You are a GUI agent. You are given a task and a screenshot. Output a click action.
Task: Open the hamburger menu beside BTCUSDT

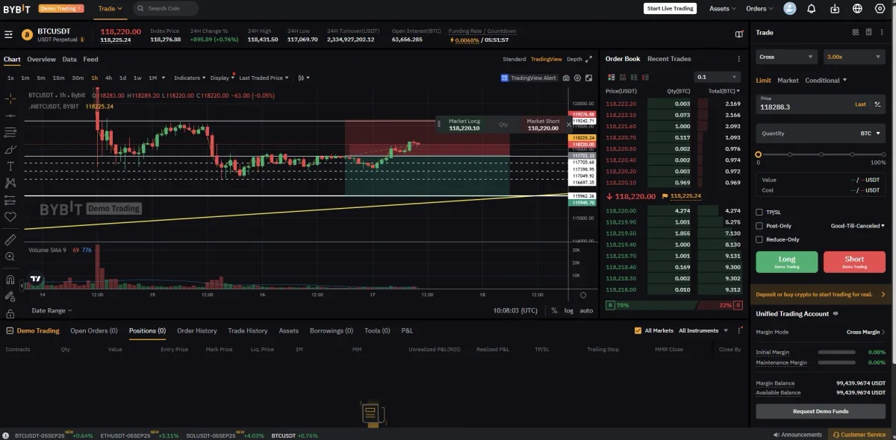pos(8,34)
